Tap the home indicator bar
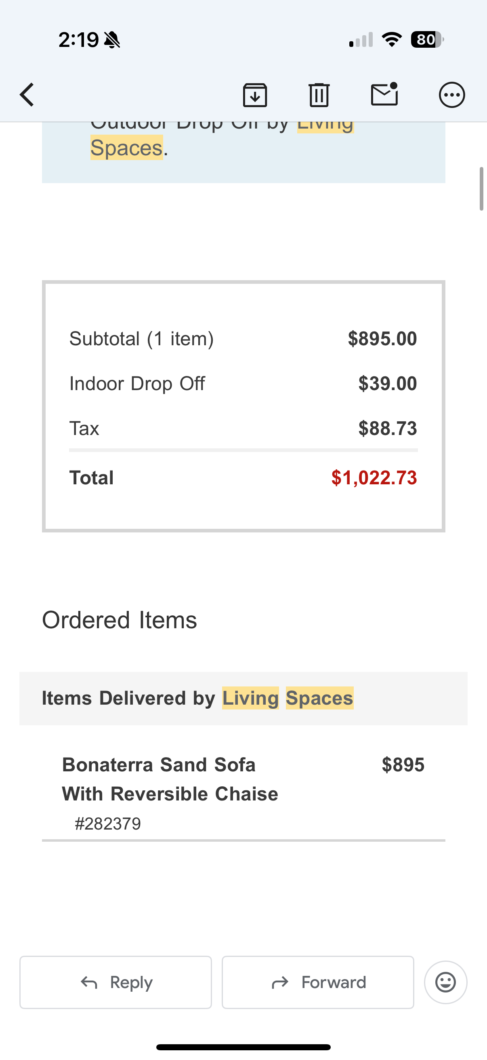This screenshot has width=487, height=1060. click(243, 1047)
